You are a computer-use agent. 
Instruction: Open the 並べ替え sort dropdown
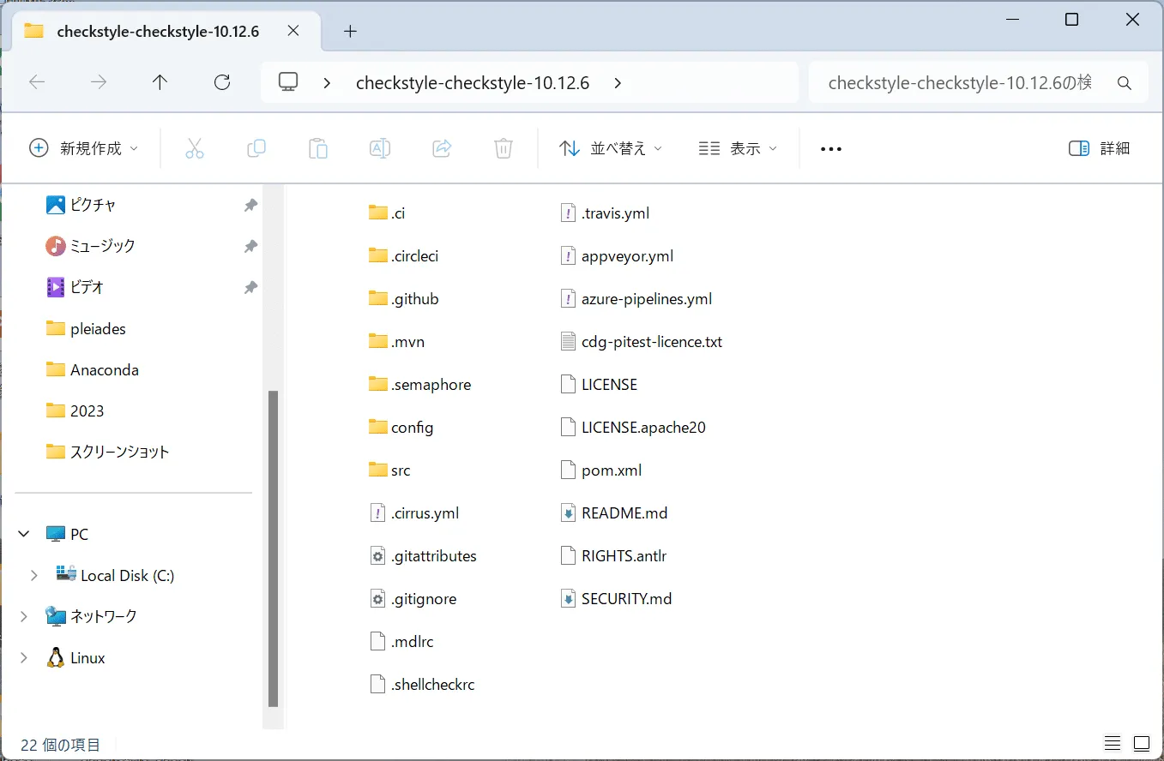[611, 148]
